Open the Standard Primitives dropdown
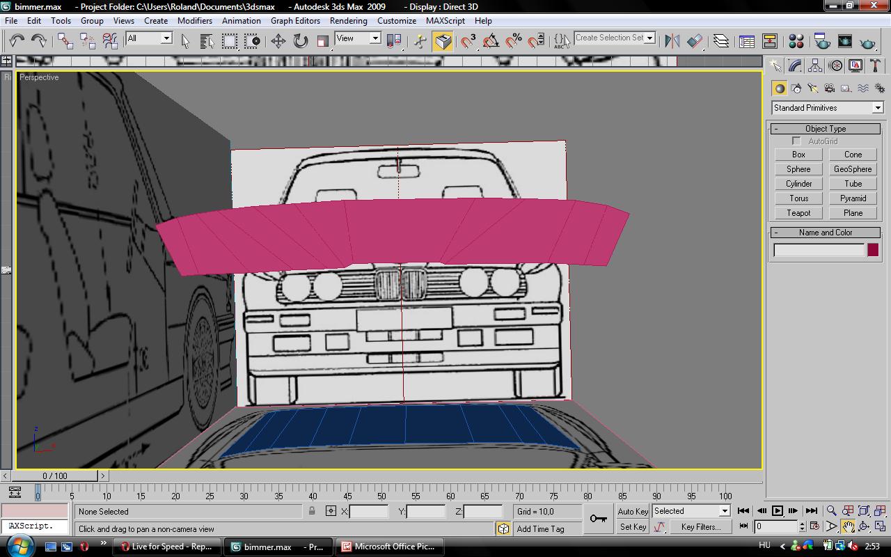This screenshot has height=557, width=891. click(877, 108)
